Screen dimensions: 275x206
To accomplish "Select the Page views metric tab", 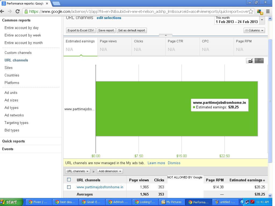I will pos(114,47).
